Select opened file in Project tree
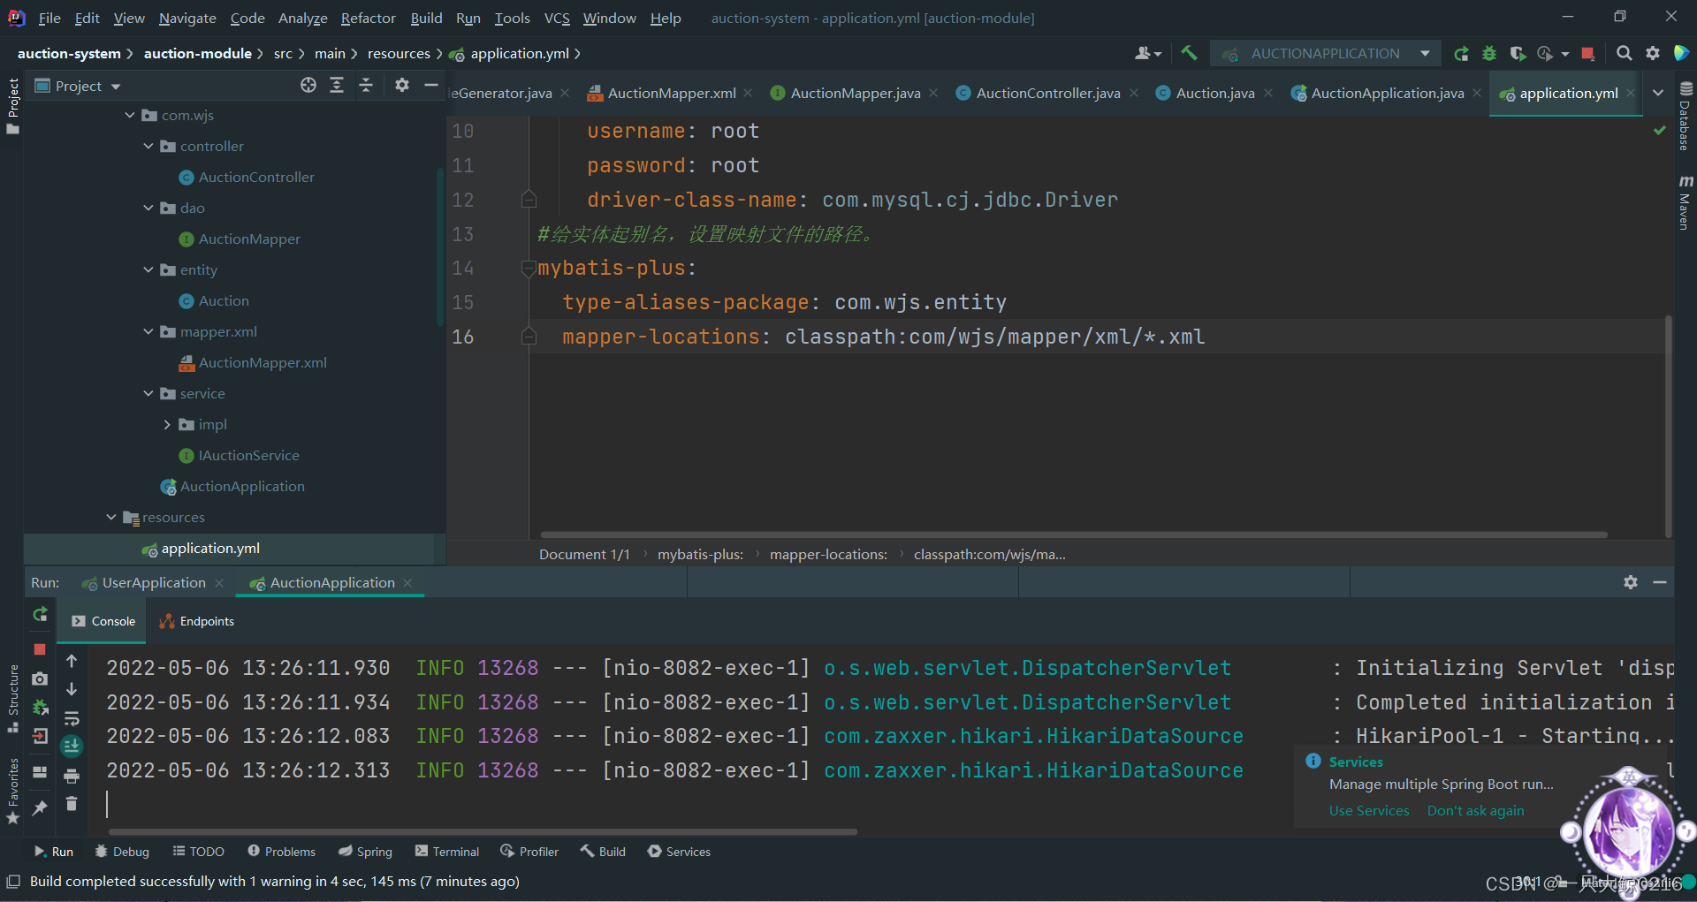The height and width of the screenshot is (902, 1697). point(308,86)
